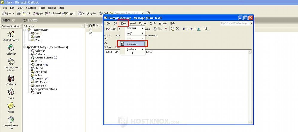Viewport: 298px width, 132px height.
Task: Select the Trash folder under hostknox.com
Action: click(38, 40)
